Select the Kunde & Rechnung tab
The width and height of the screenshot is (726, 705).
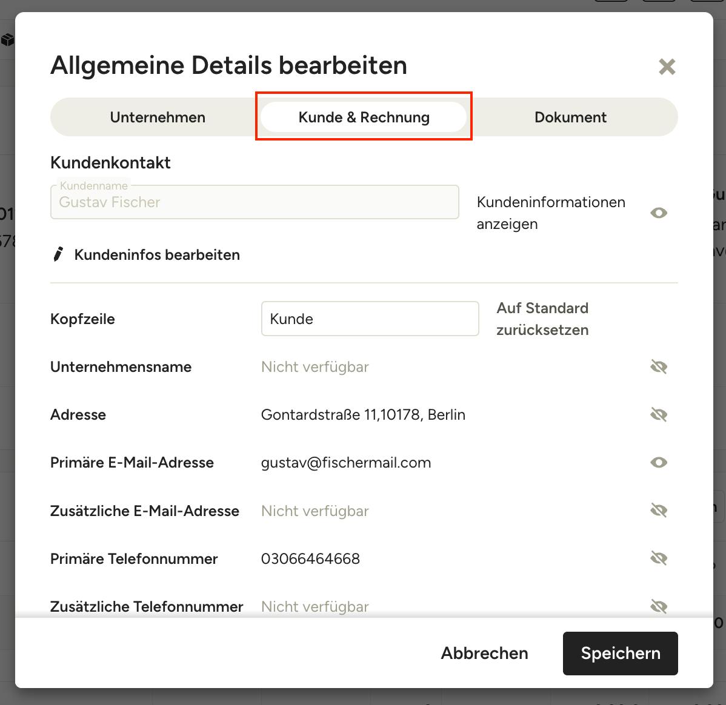click(364, 117)
